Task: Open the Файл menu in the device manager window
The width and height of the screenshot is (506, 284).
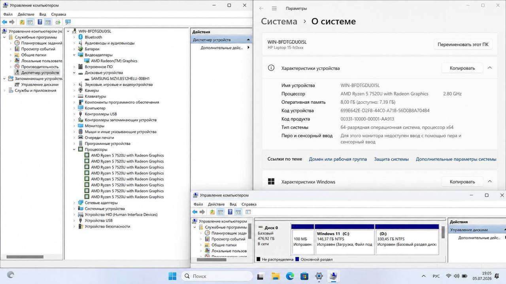Action: pos(8,14)
